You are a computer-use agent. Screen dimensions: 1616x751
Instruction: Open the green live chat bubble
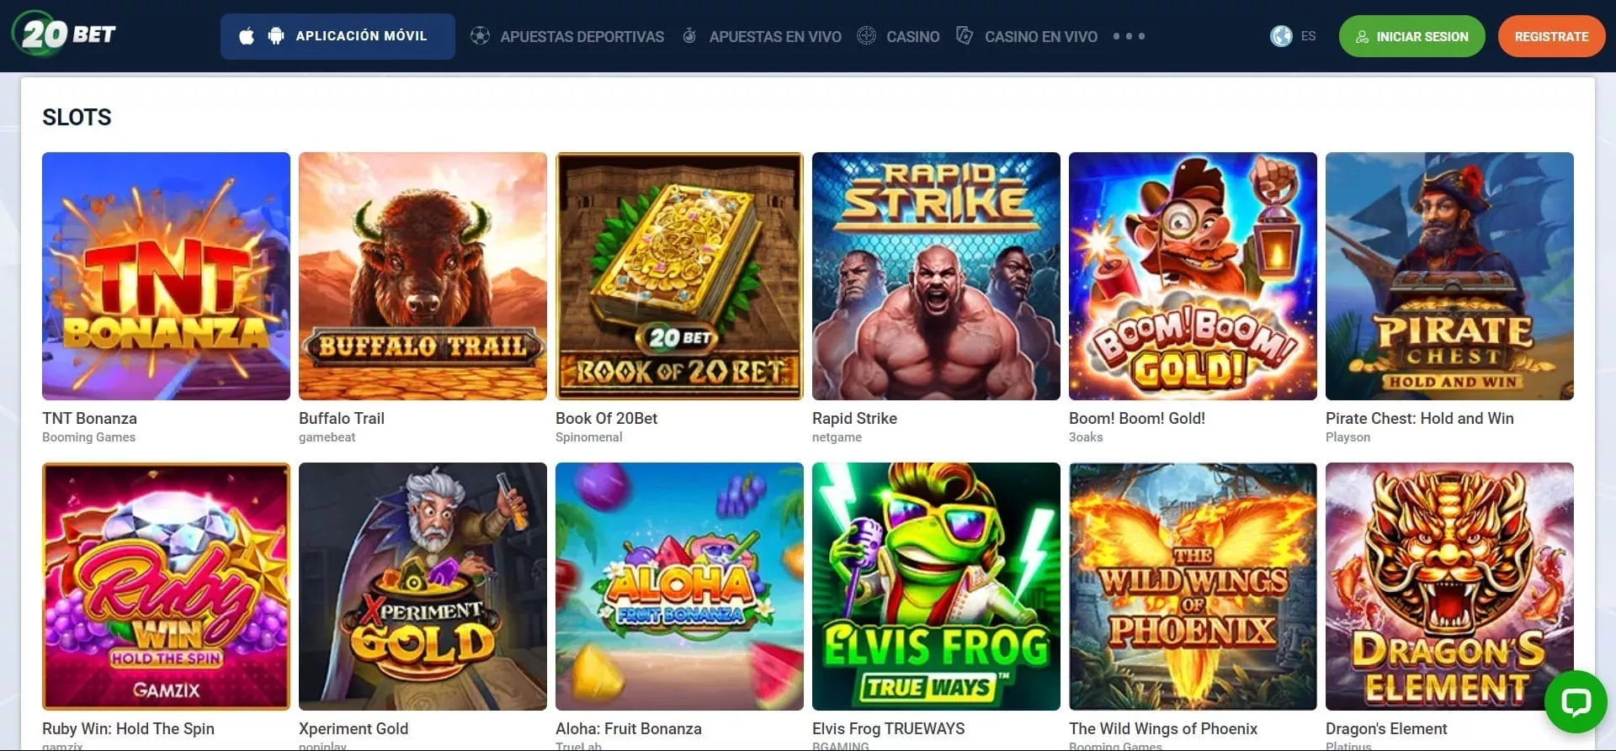(1576, 701)
